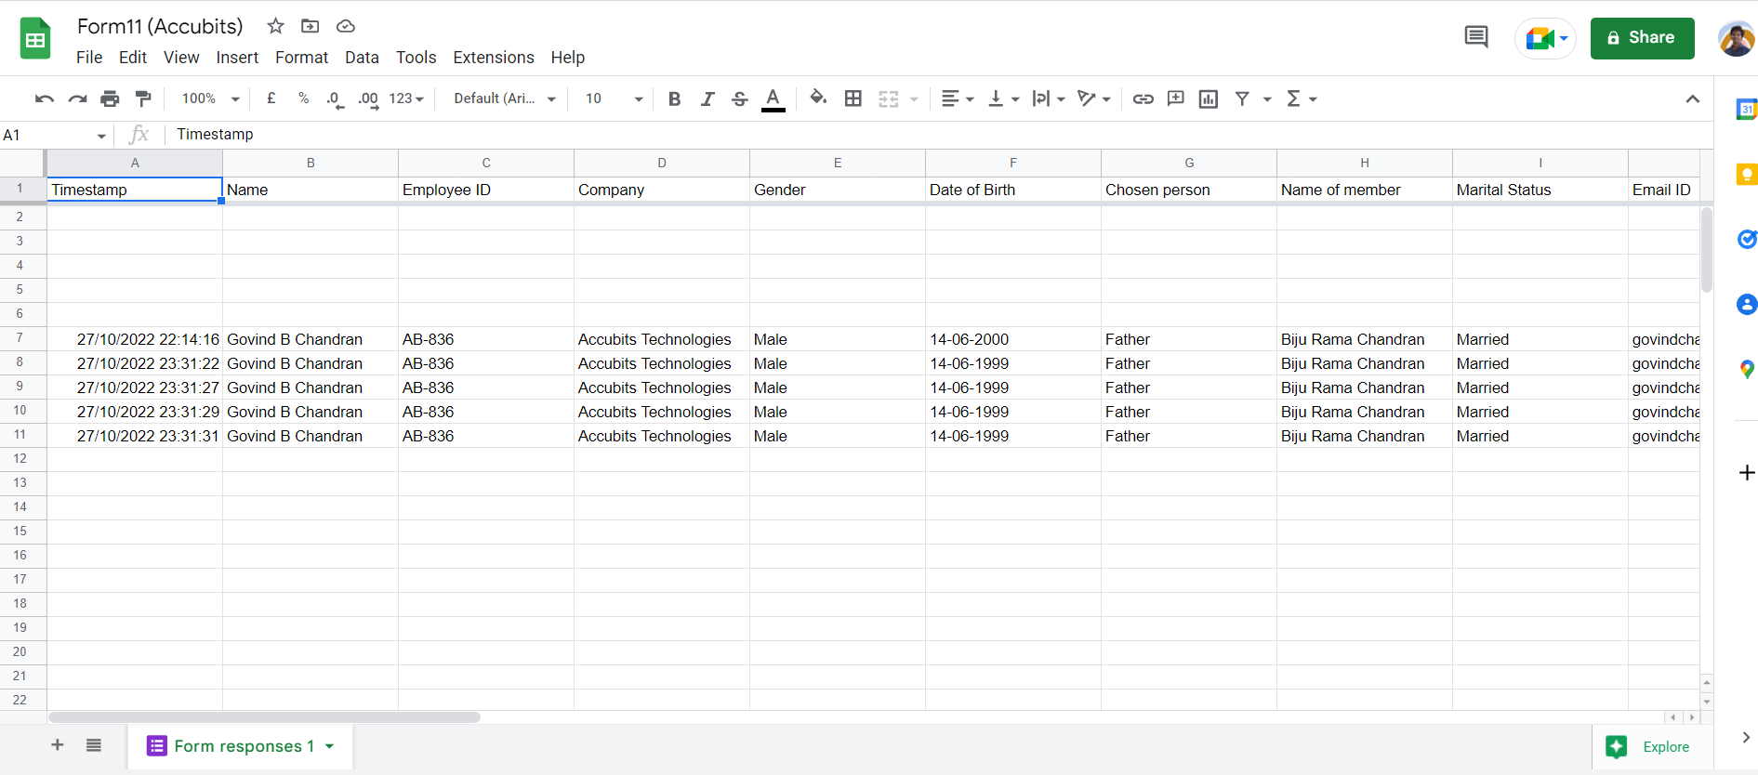The height and width of the screenshot is (775, 1758).
Task: Open text rotation dropdown
Action: tap(1094, 99)
